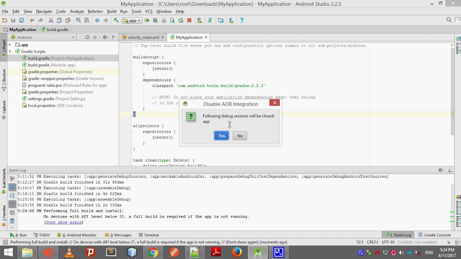The height and width of the screenshot is (259, 461).
Task: Open the Android view selector dropdown
Action: 43,37
